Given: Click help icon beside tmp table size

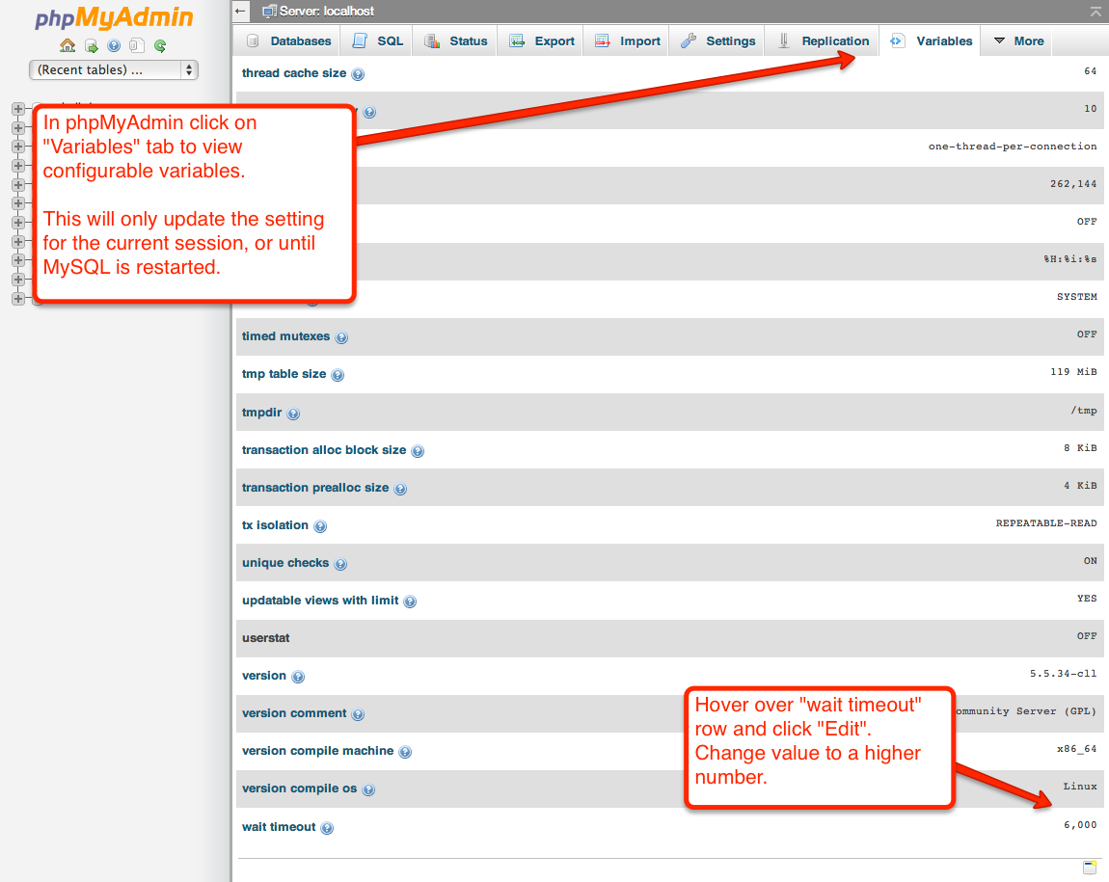Looking at the screenshot, I should pos(338,375).
